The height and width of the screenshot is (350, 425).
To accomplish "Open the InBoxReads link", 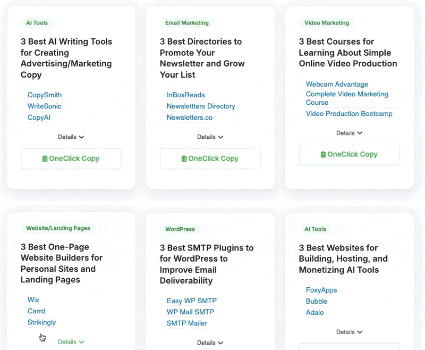I will tap(185, 95).
